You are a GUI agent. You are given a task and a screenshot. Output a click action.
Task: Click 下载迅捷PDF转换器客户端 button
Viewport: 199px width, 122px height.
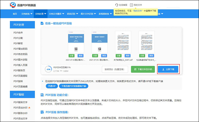click(73, 86)
